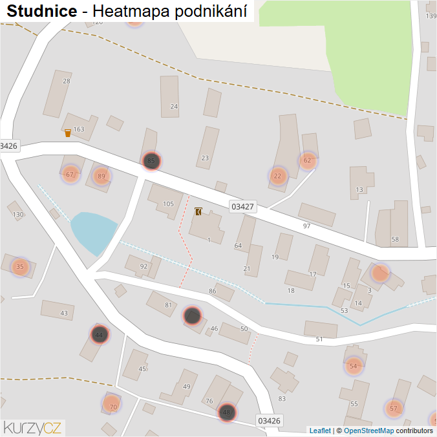Viewport: 437px width, 437px height.
Task: Select the orange heatmap marker at 62
Action: click(308, 160)
